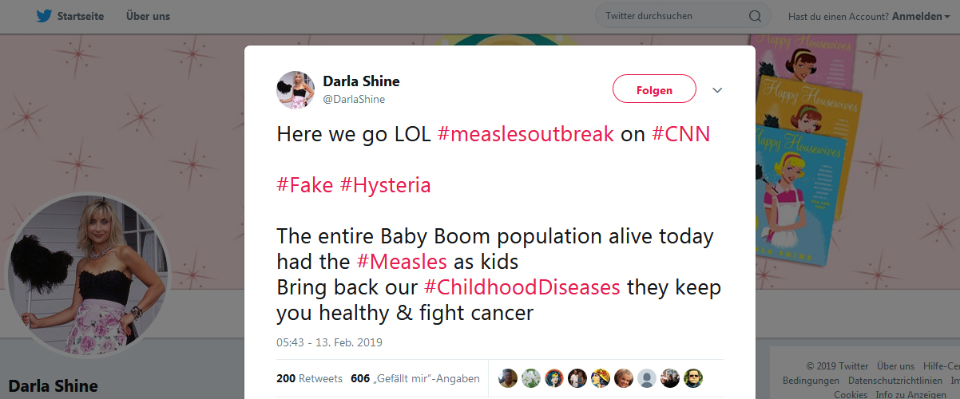The height and width of the screenshot is (399, 960).
Task: Click the first liker avatar in the row
Action: [508, 378]
